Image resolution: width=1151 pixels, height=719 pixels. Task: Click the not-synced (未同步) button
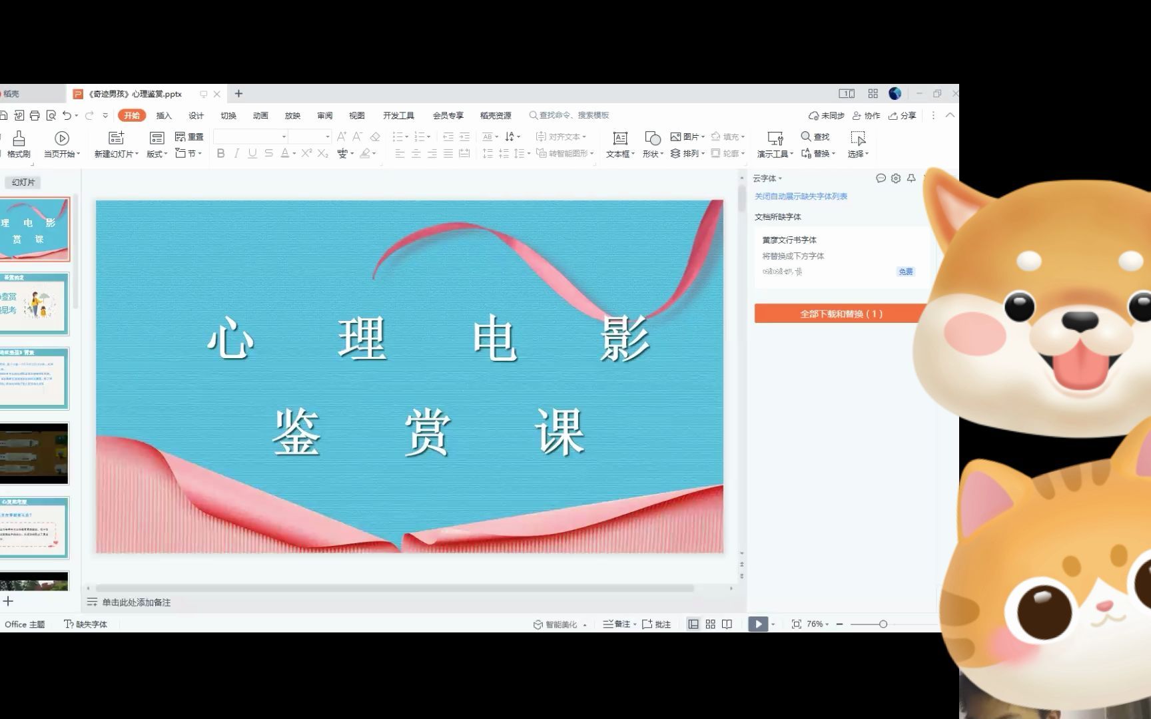(827, 115)
